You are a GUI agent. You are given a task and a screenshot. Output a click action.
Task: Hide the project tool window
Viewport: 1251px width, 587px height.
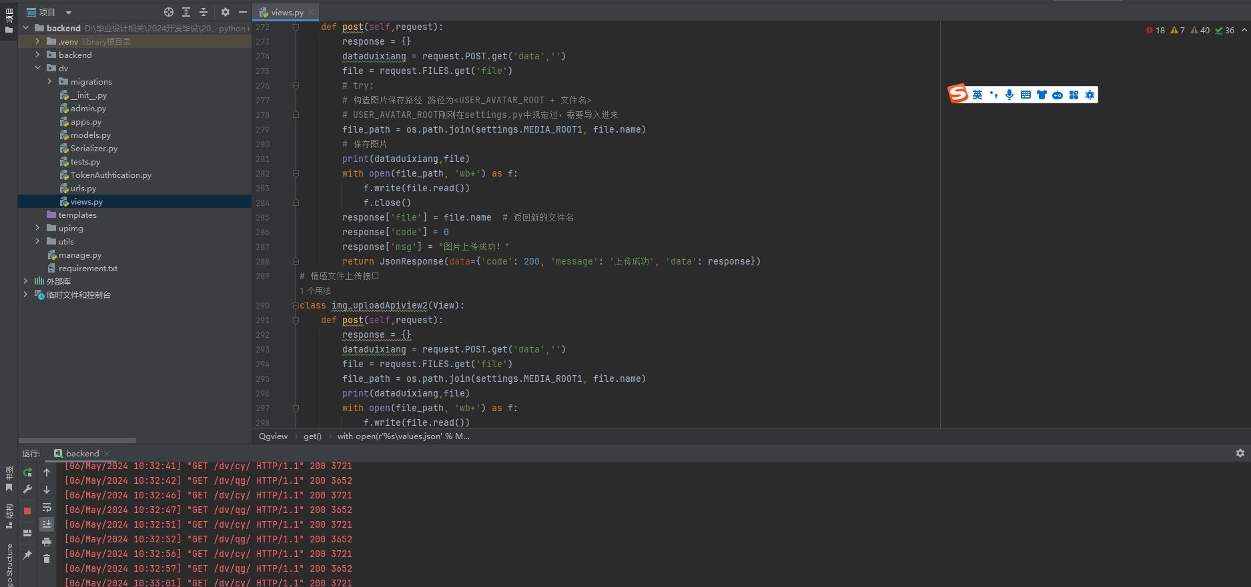243,12
